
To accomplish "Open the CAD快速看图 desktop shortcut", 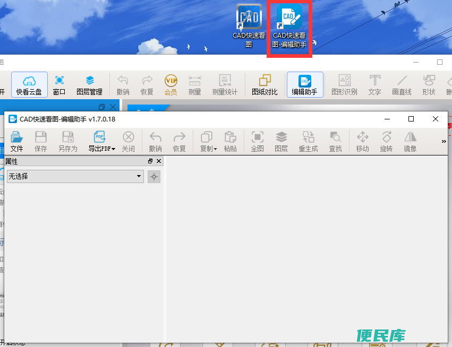I will point(249,26).
